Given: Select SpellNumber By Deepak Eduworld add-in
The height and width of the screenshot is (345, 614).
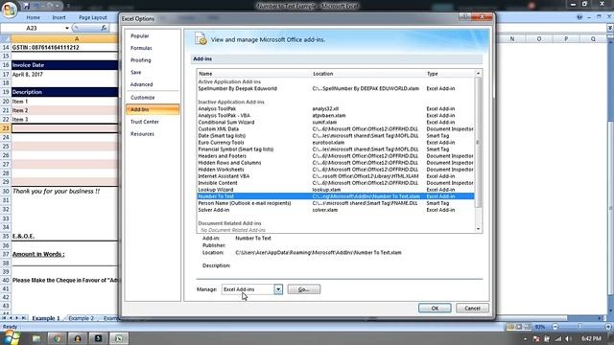Looking at the screenshot, I should (336, 89).
